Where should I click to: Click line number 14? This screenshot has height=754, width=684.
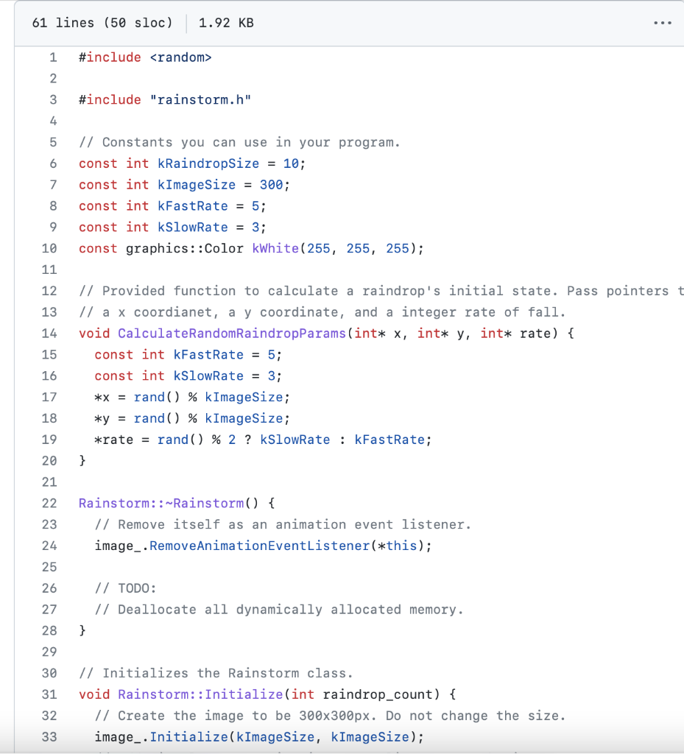(49, 334)
